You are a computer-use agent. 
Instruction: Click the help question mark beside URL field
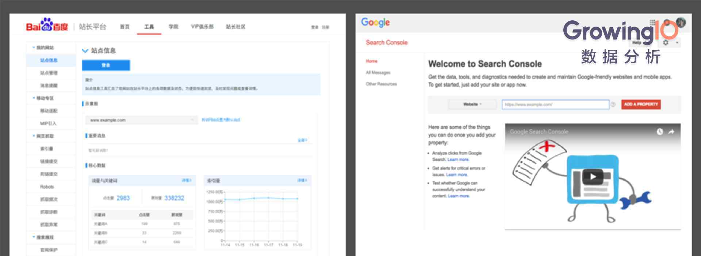tap(613, 105)
